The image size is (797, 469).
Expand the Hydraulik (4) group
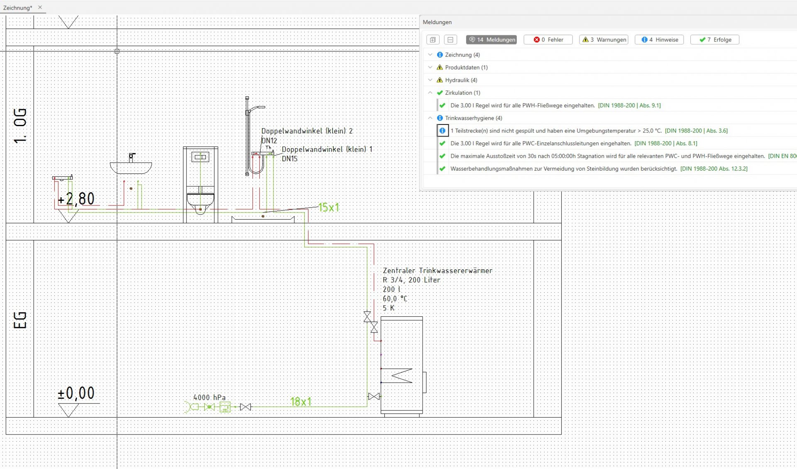point(430,80)
